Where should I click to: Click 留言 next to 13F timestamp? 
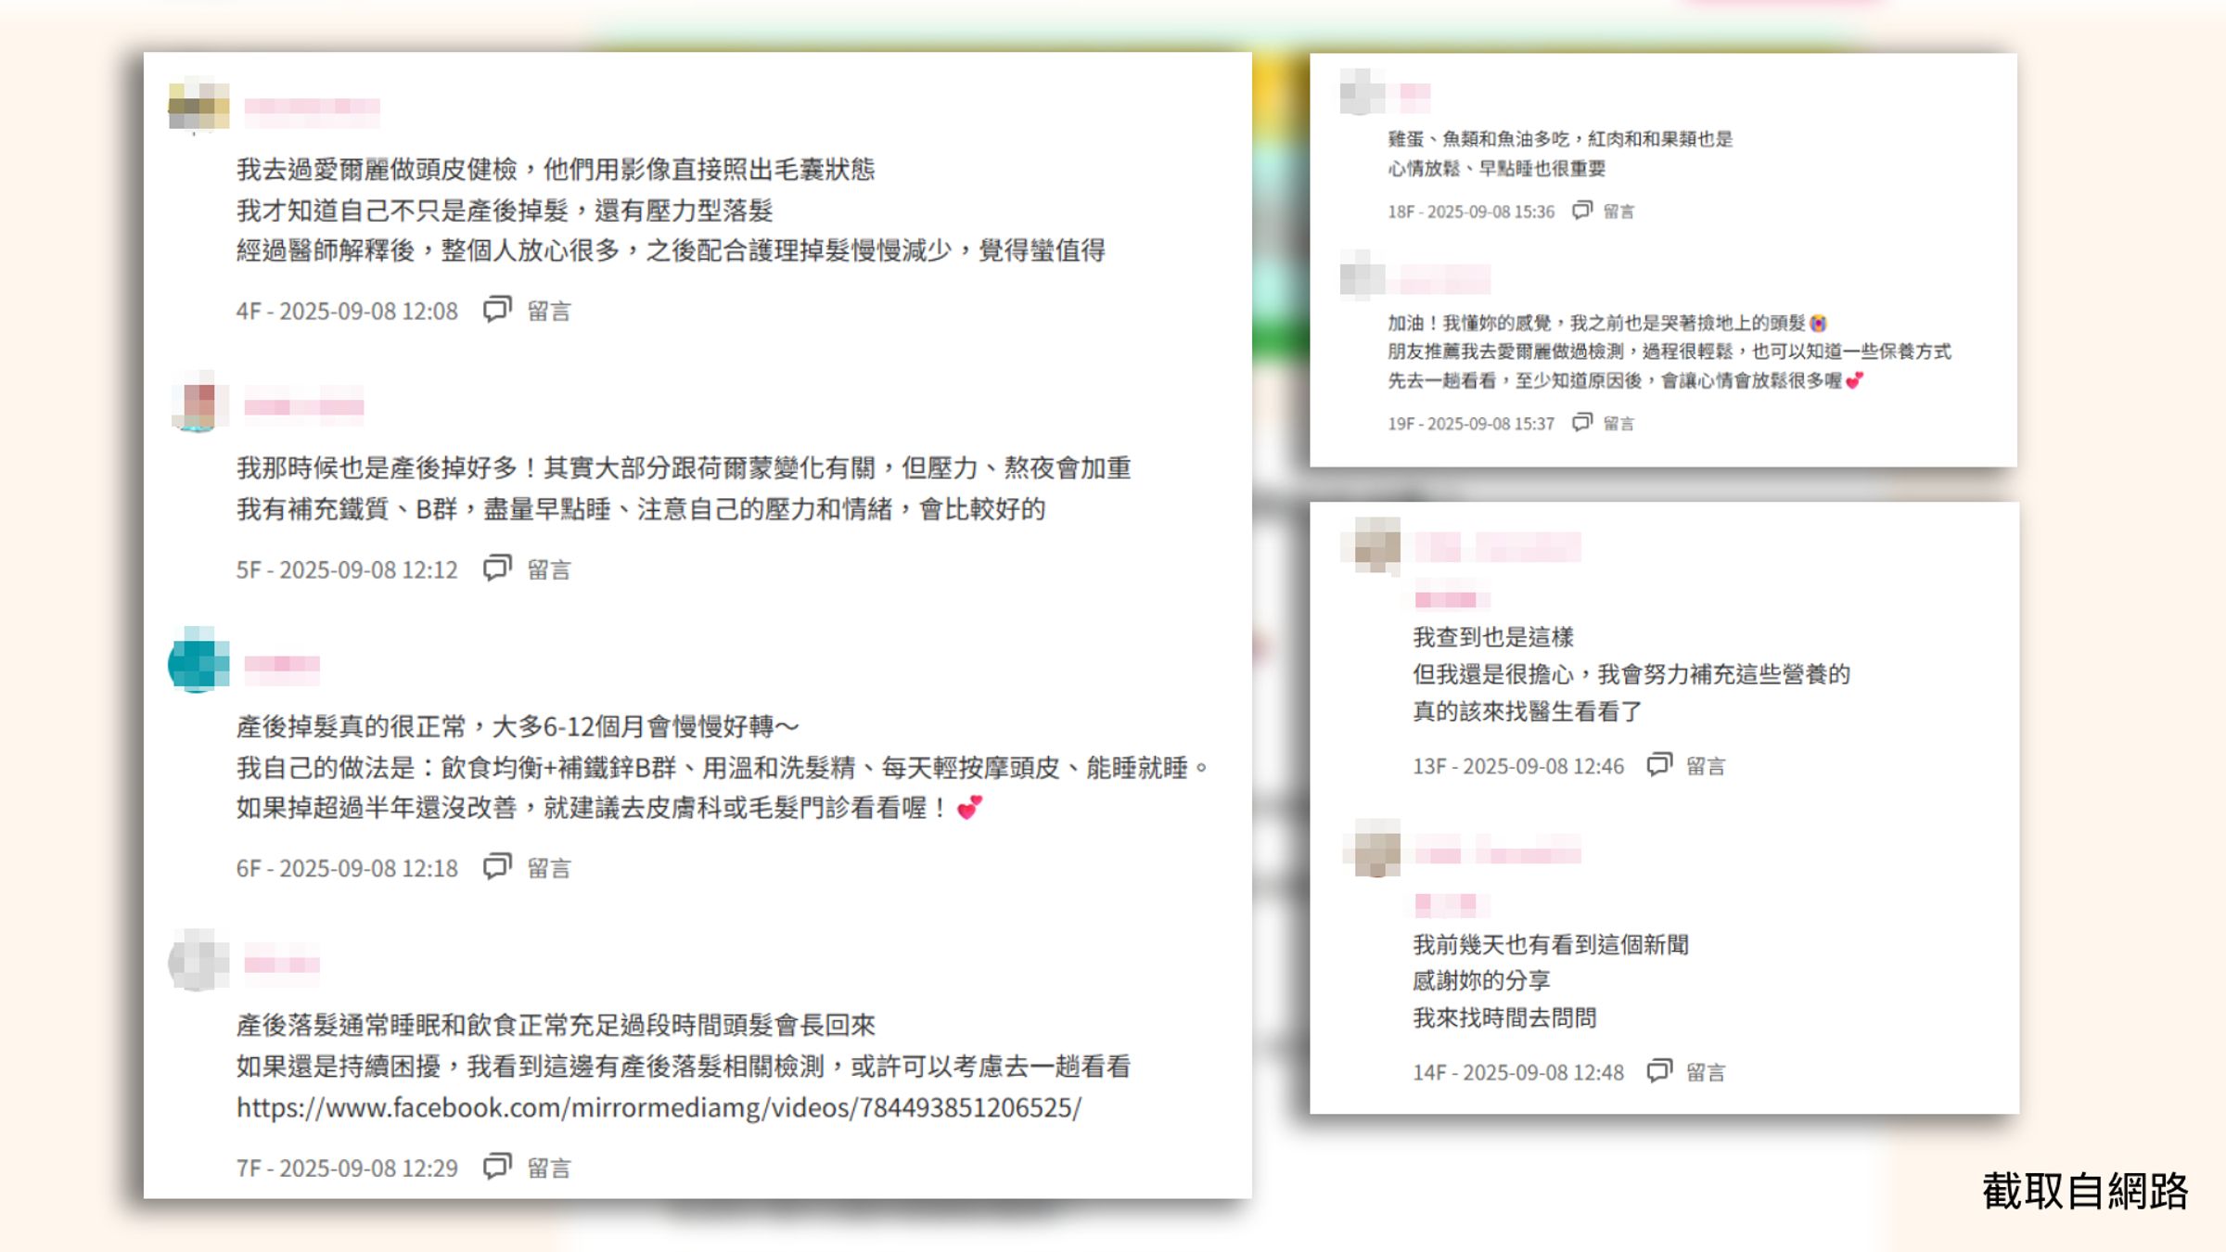pyautogui.click(x=1705, y=766)
